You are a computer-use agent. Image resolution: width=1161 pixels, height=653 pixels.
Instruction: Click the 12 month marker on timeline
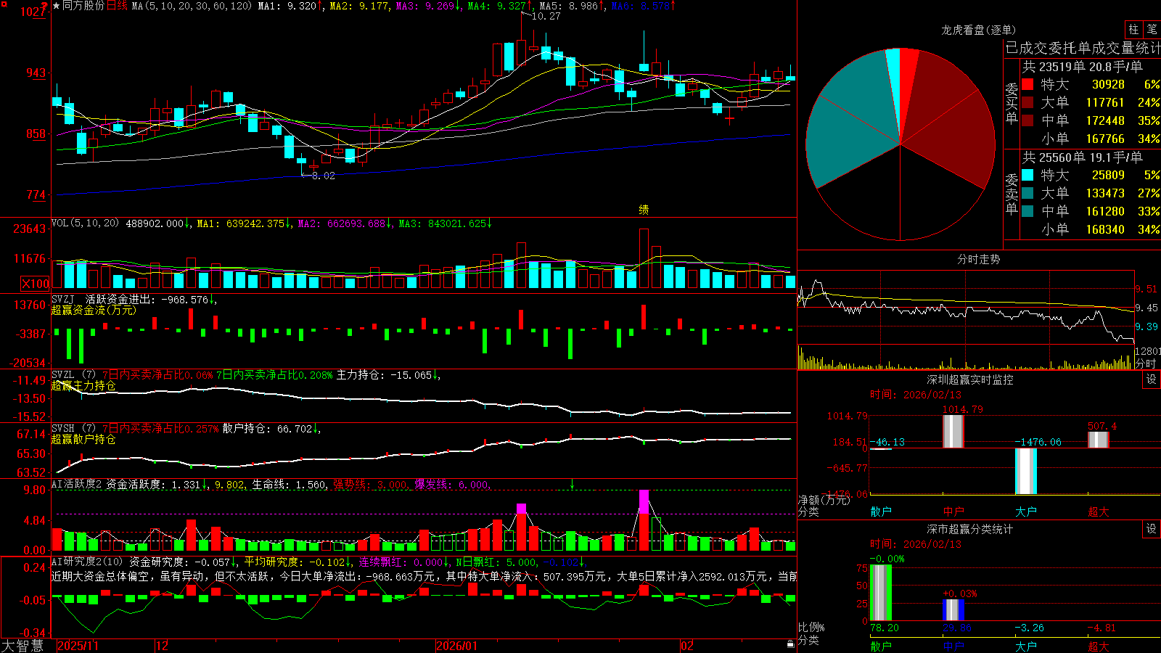pos(163,646)
